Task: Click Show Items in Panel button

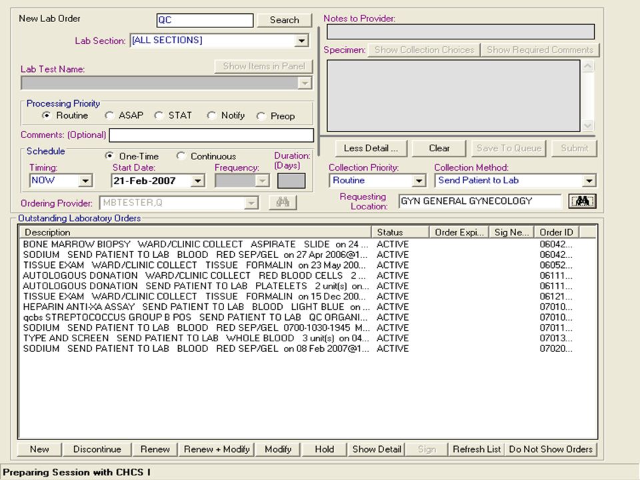Action: click(x=264, y=67)
